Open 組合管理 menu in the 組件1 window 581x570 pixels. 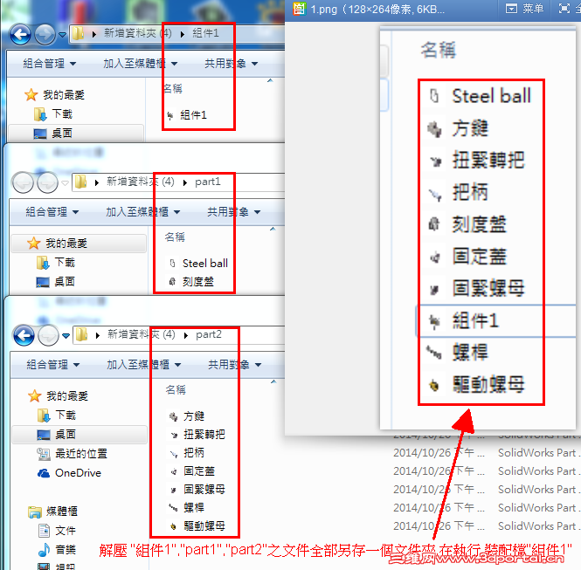pos(49,64)
